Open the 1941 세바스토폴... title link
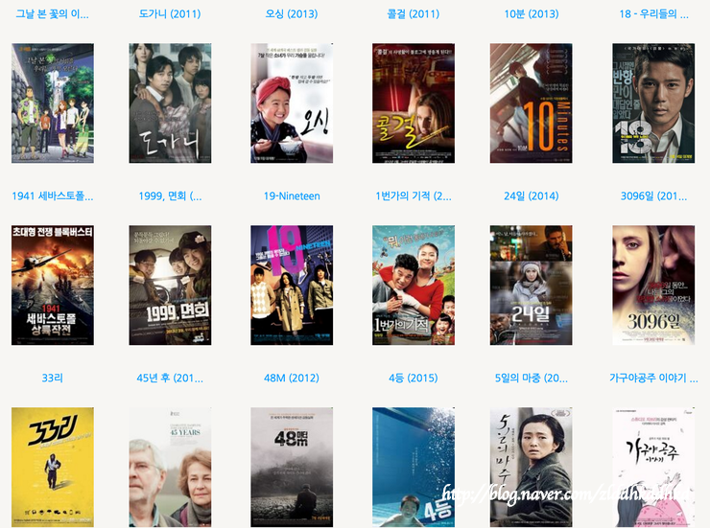The image size is (710, 528). click(53, 195)
